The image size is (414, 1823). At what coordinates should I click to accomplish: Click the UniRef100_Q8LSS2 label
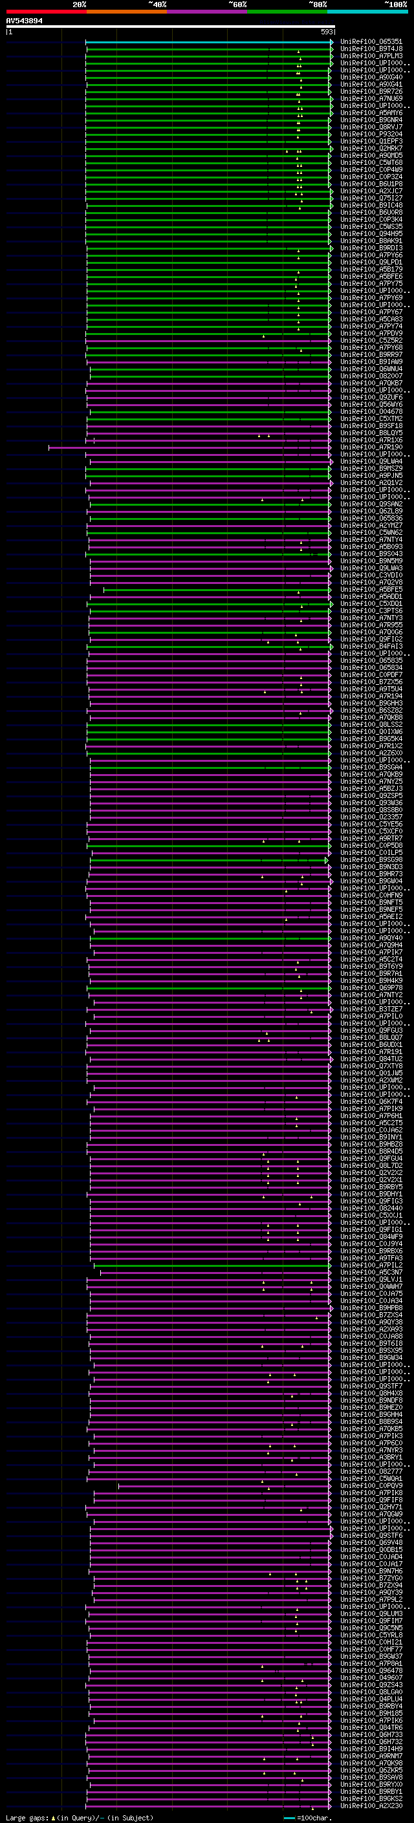click(x=371, y=725)
